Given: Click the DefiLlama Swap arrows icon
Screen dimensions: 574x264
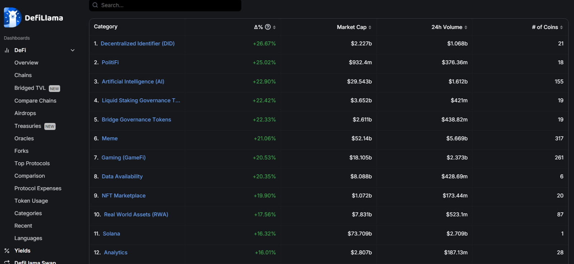Looking at the screenshot, I should click(7, 262).
